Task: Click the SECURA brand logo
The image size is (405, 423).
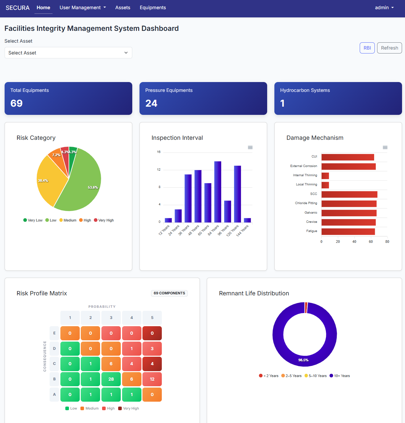Action: (x=18, y=8)
